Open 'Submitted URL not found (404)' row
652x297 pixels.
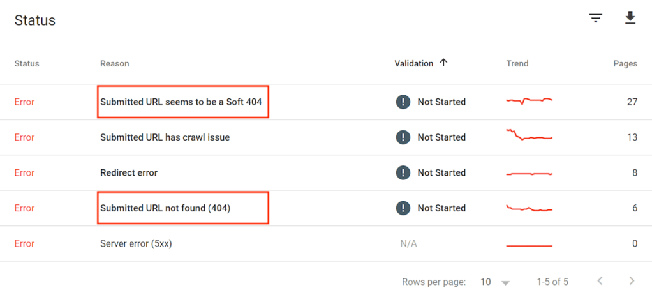[x=165, y=208]
